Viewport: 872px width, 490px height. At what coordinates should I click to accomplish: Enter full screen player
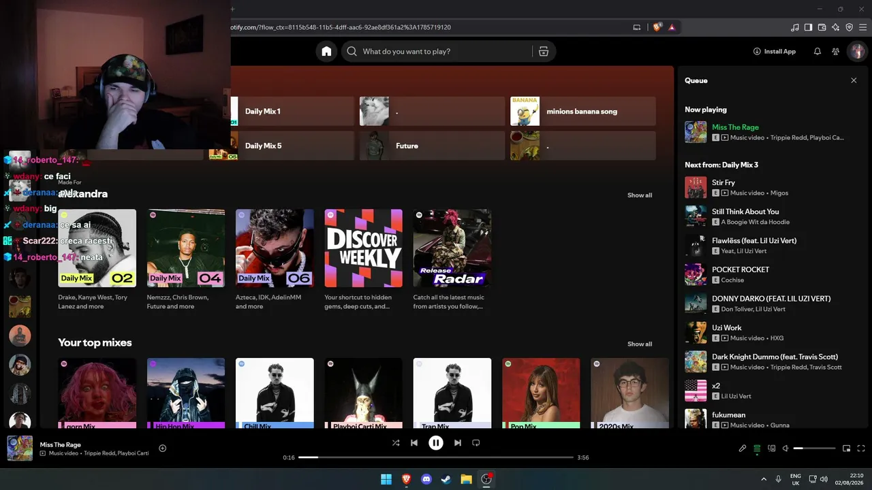click(861, 448)
